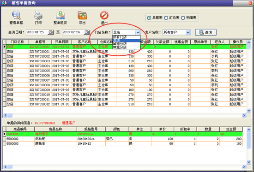Screen dimensions: 254x172
Task: Click the 查询 search button
Action: click(x=206, y=32)
